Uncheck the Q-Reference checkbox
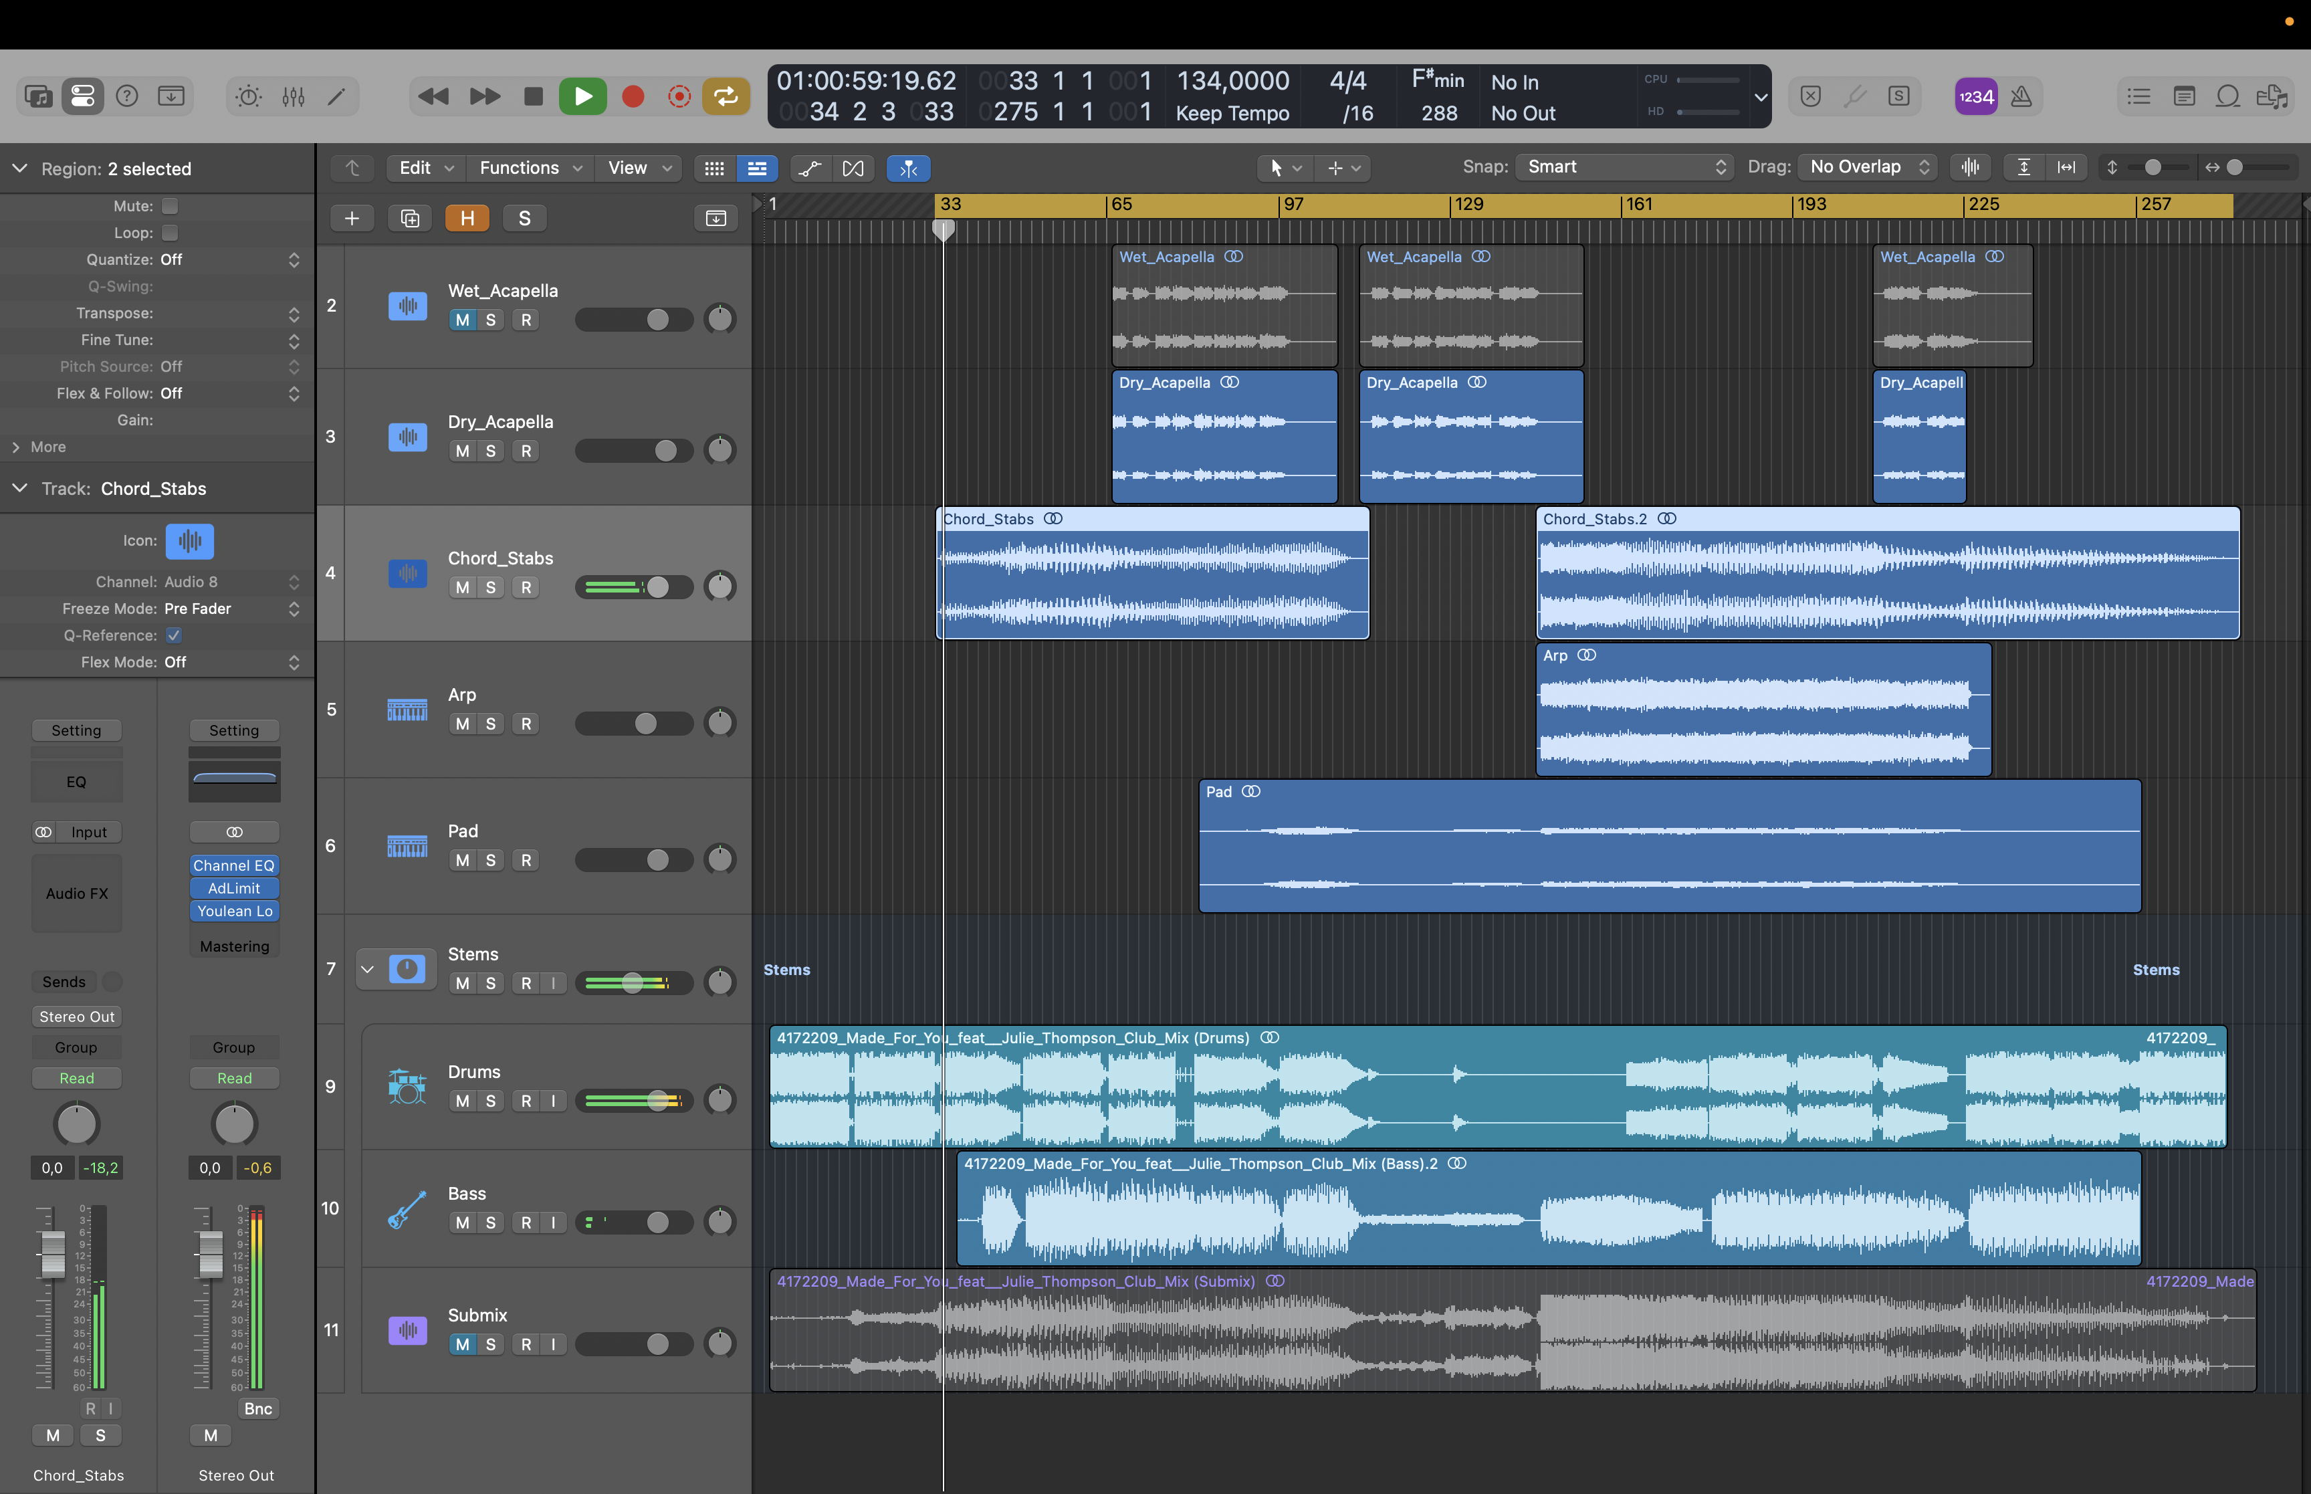 coord(174,635)
